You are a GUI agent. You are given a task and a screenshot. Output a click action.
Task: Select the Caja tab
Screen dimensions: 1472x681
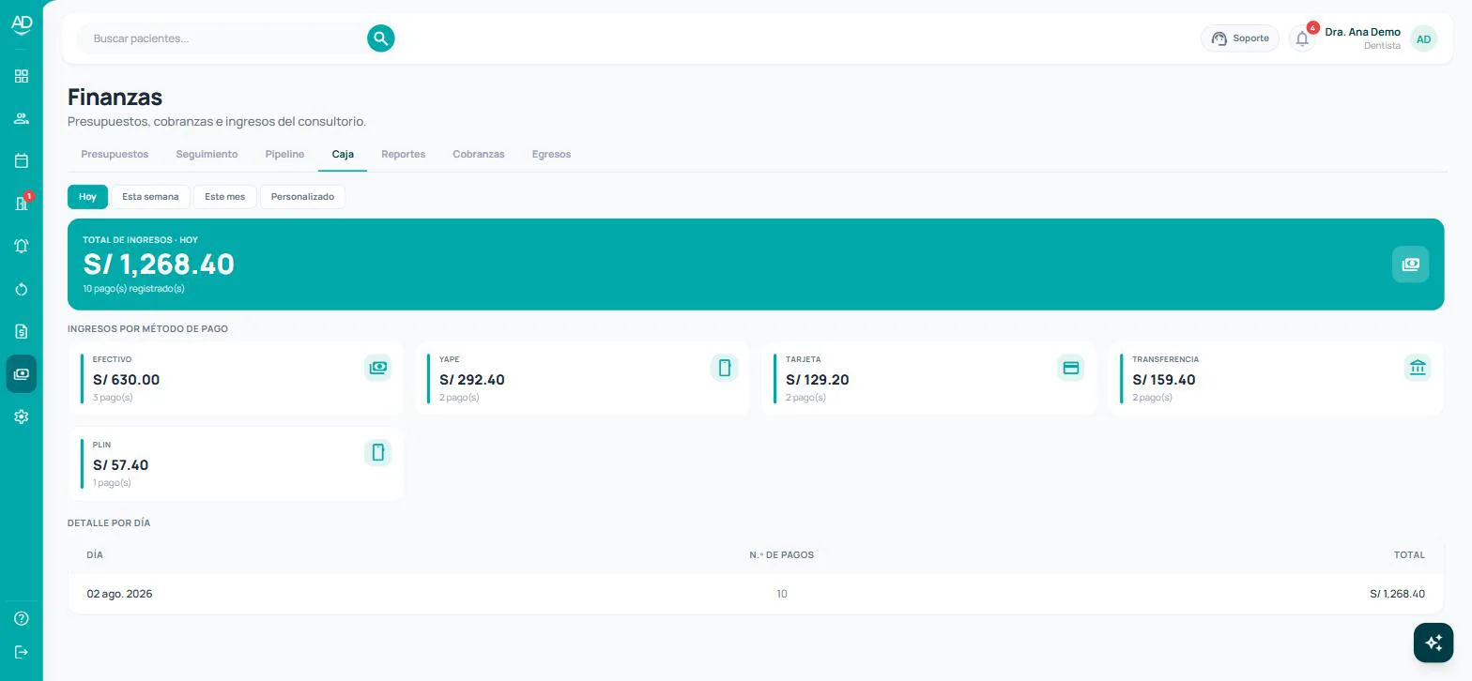[x=343, y=154]
